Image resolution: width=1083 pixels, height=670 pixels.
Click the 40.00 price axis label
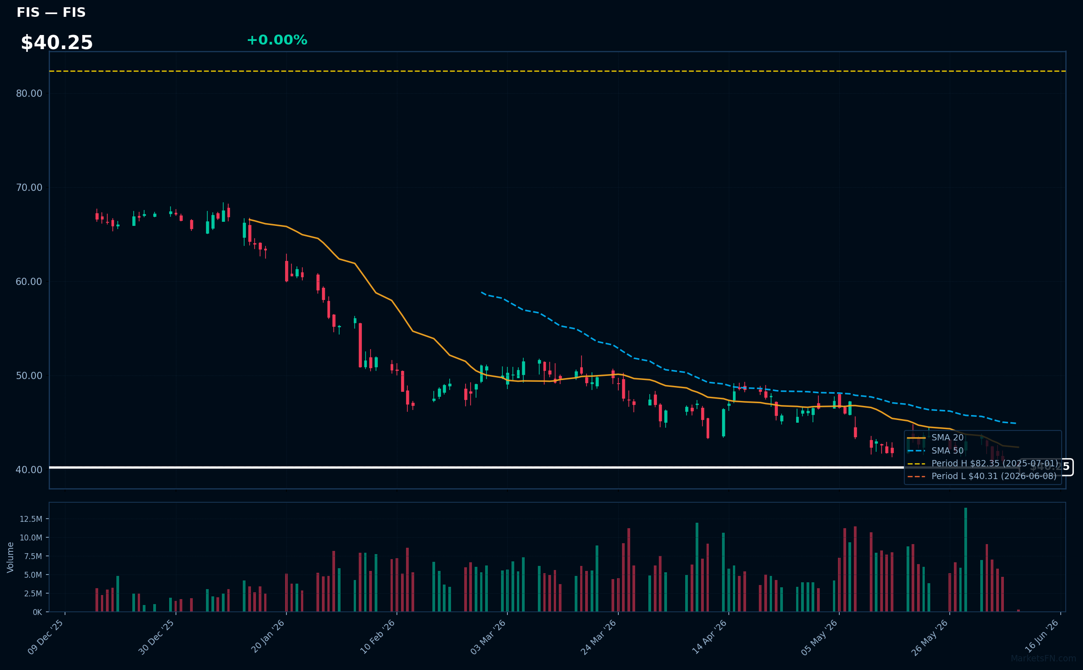pos(29,470)
